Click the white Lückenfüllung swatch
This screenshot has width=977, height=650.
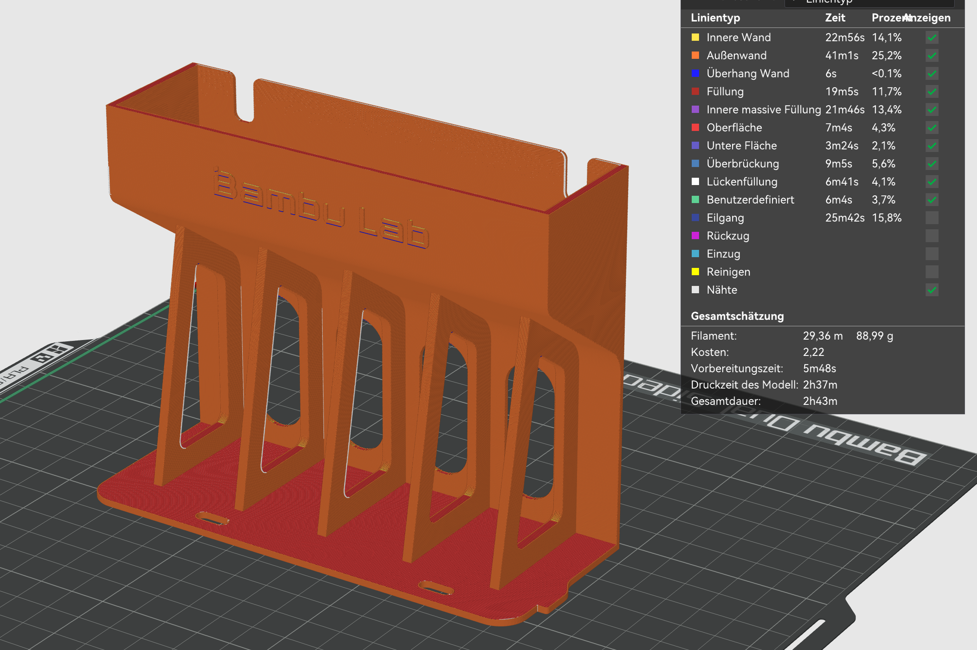pyautogui.click(x=695, y=182)
